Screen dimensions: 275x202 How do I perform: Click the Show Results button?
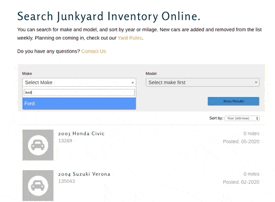(x=233, y=101)
